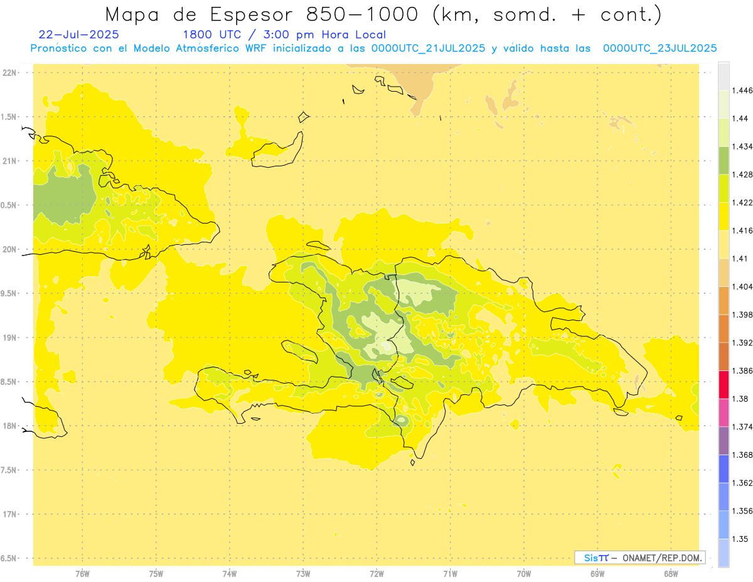Click the '22N' latitude label
753x582 pixels.
point(9,73)
